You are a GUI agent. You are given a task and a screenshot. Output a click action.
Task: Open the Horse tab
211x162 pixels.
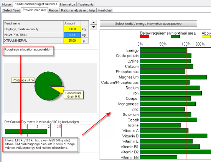click(x=7, y=4)
